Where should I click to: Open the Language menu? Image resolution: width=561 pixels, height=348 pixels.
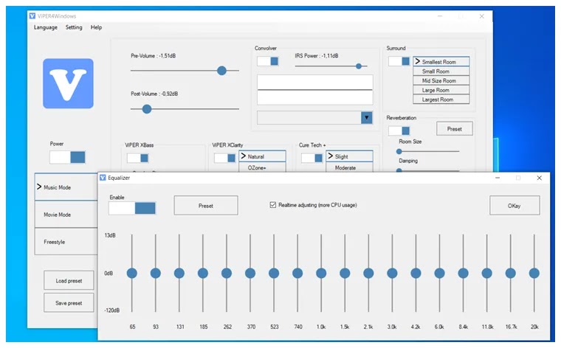click(46, 27)
